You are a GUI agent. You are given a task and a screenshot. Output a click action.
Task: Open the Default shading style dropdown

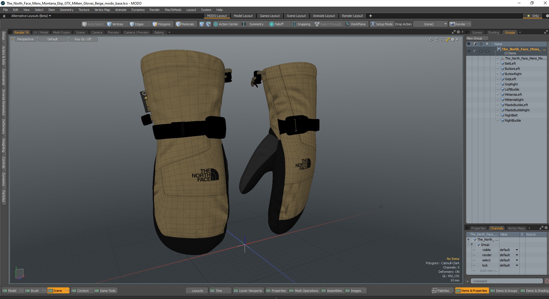pos(53,39)
